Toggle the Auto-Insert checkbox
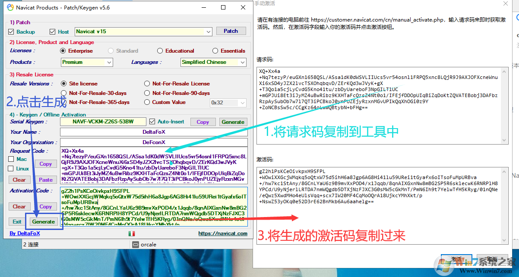 [x=152, y=121]
